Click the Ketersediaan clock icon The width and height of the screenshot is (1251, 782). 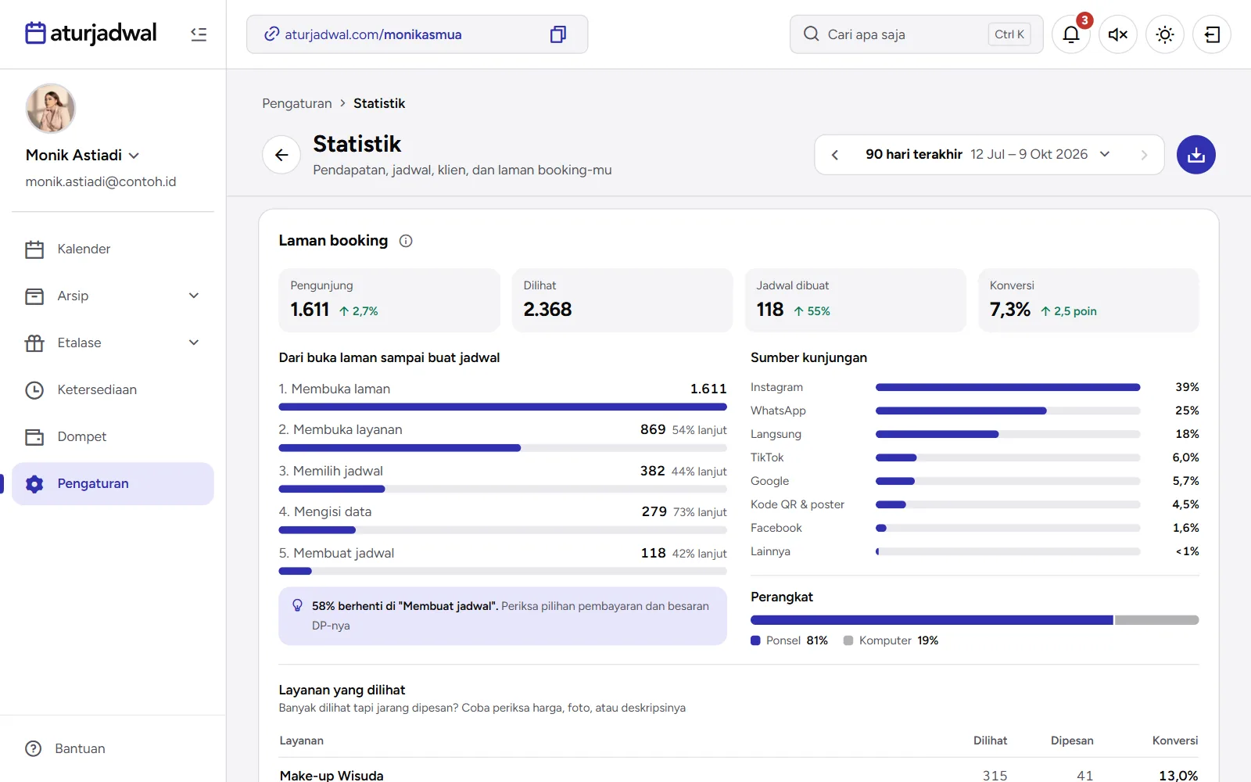pos(34,390)
